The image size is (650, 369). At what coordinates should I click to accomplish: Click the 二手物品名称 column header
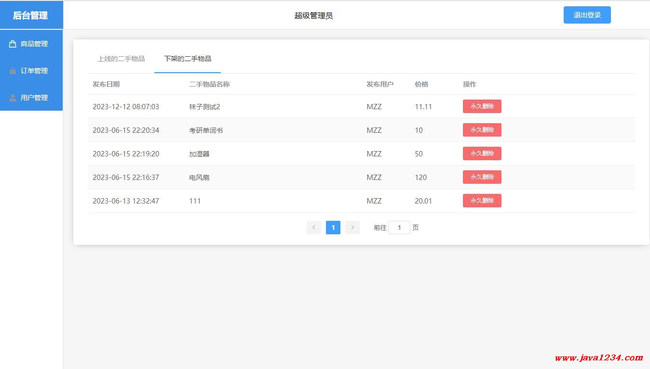pyautogui.click(x=209, y=84)
